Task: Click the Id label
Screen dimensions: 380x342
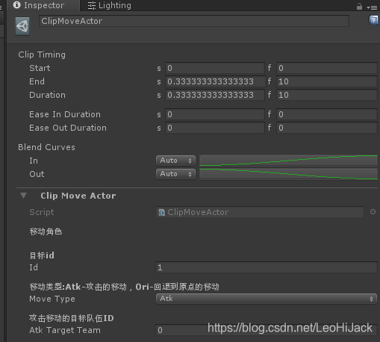Action: point(34,267)
